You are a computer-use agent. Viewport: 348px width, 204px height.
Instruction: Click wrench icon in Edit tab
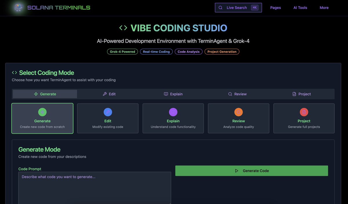[105, 94]
